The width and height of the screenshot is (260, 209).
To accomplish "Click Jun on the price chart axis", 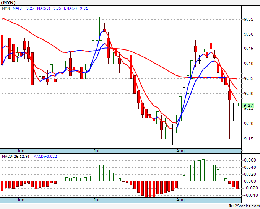I will (21, 151).
